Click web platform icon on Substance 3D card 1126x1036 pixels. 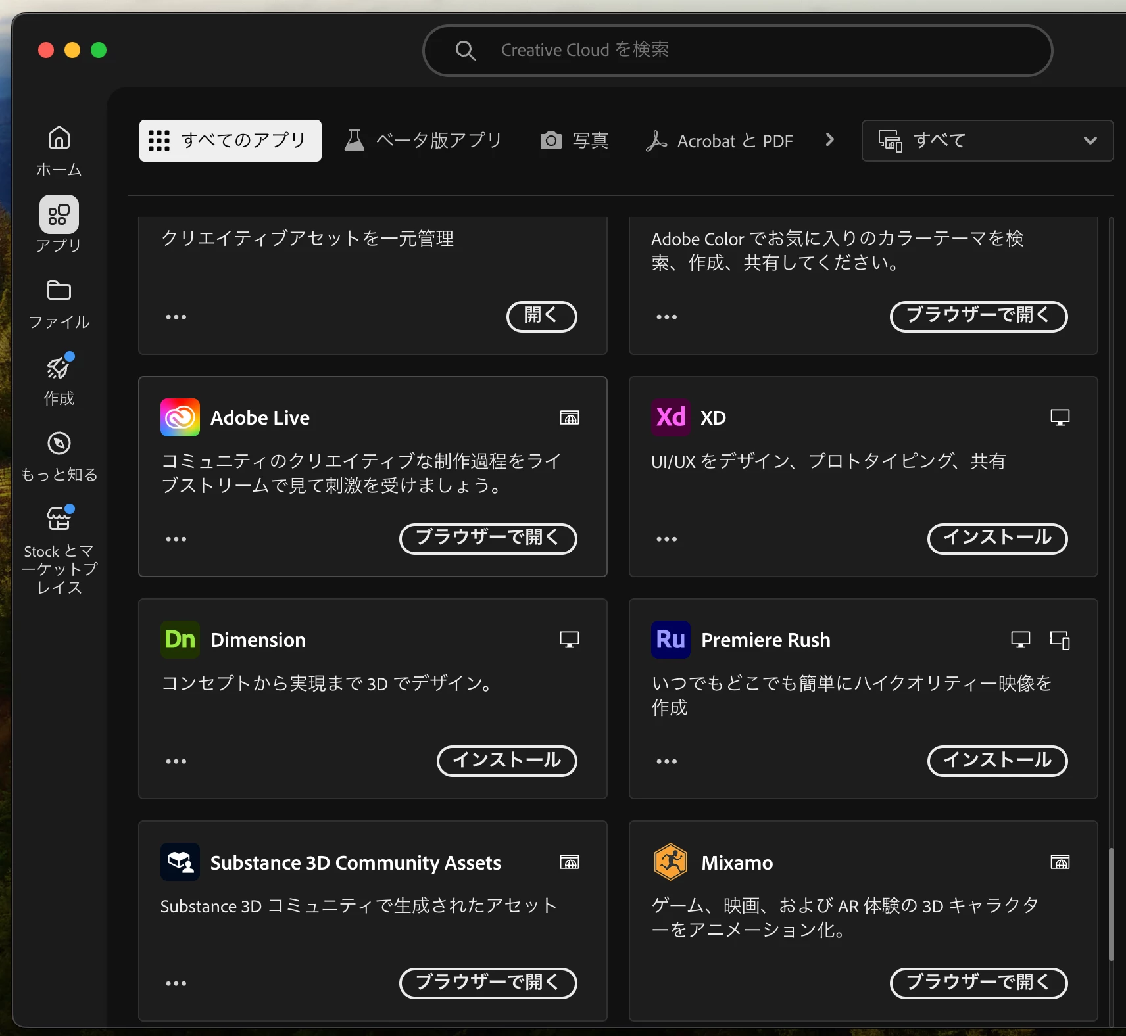pyautogui.click(x=570, y=862)
